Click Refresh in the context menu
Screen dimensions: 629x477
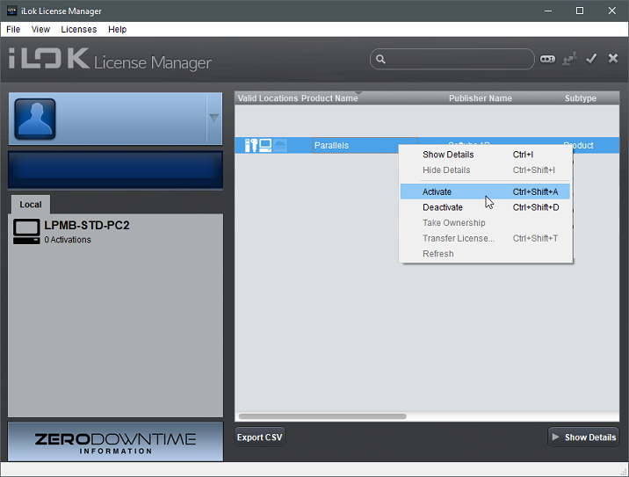[485, 254]
